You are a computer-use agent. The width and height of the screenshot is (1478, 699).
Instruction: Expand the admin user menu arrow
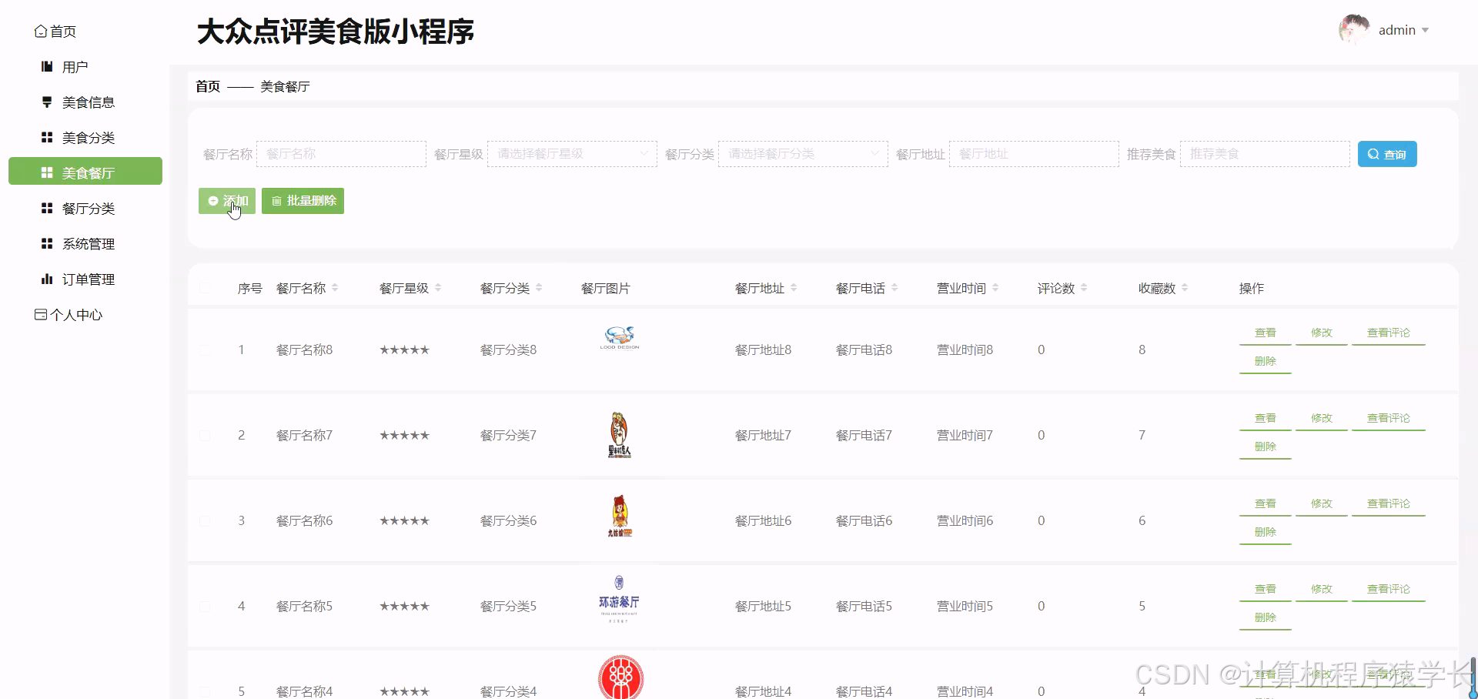[1425, 31]
